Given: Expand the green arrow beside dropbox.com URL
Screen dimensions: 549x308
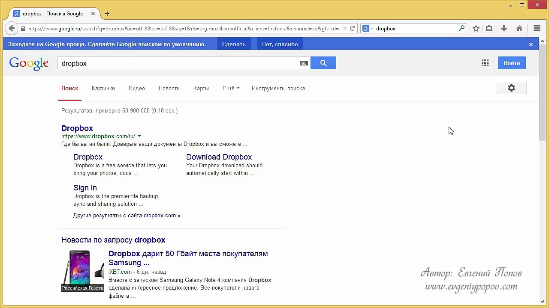Looking at the screenshot, I should pyautogui.click(x=139, y=136).
